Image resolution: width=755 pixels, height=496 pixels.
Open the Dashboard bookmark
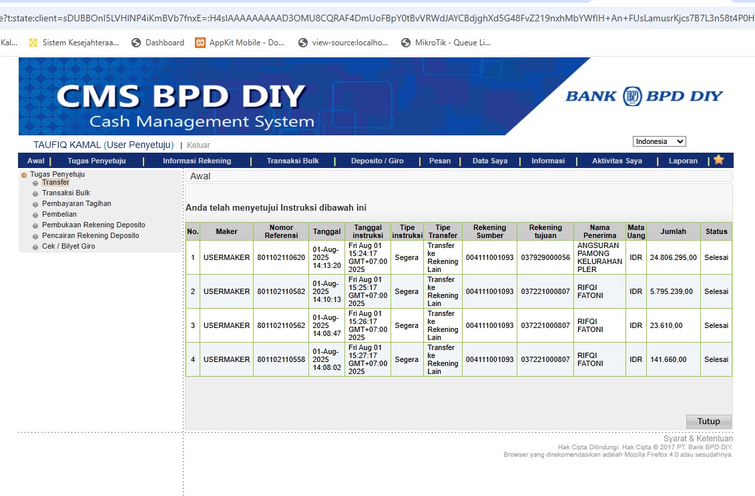tap(158, 43)
